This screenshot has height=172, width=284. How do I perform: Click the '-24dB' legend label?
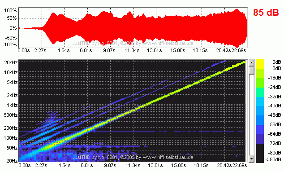[x=275, y=87]
